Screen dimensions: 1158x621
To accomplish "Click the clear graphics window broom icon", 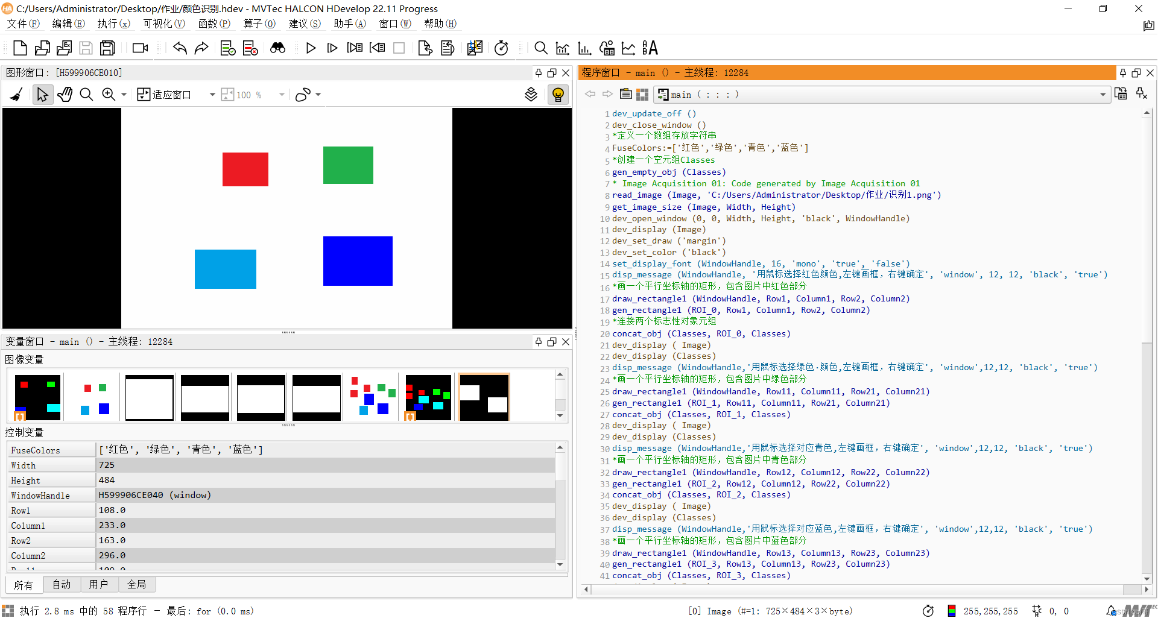I will pyautogui.click(x=16, y=95).
